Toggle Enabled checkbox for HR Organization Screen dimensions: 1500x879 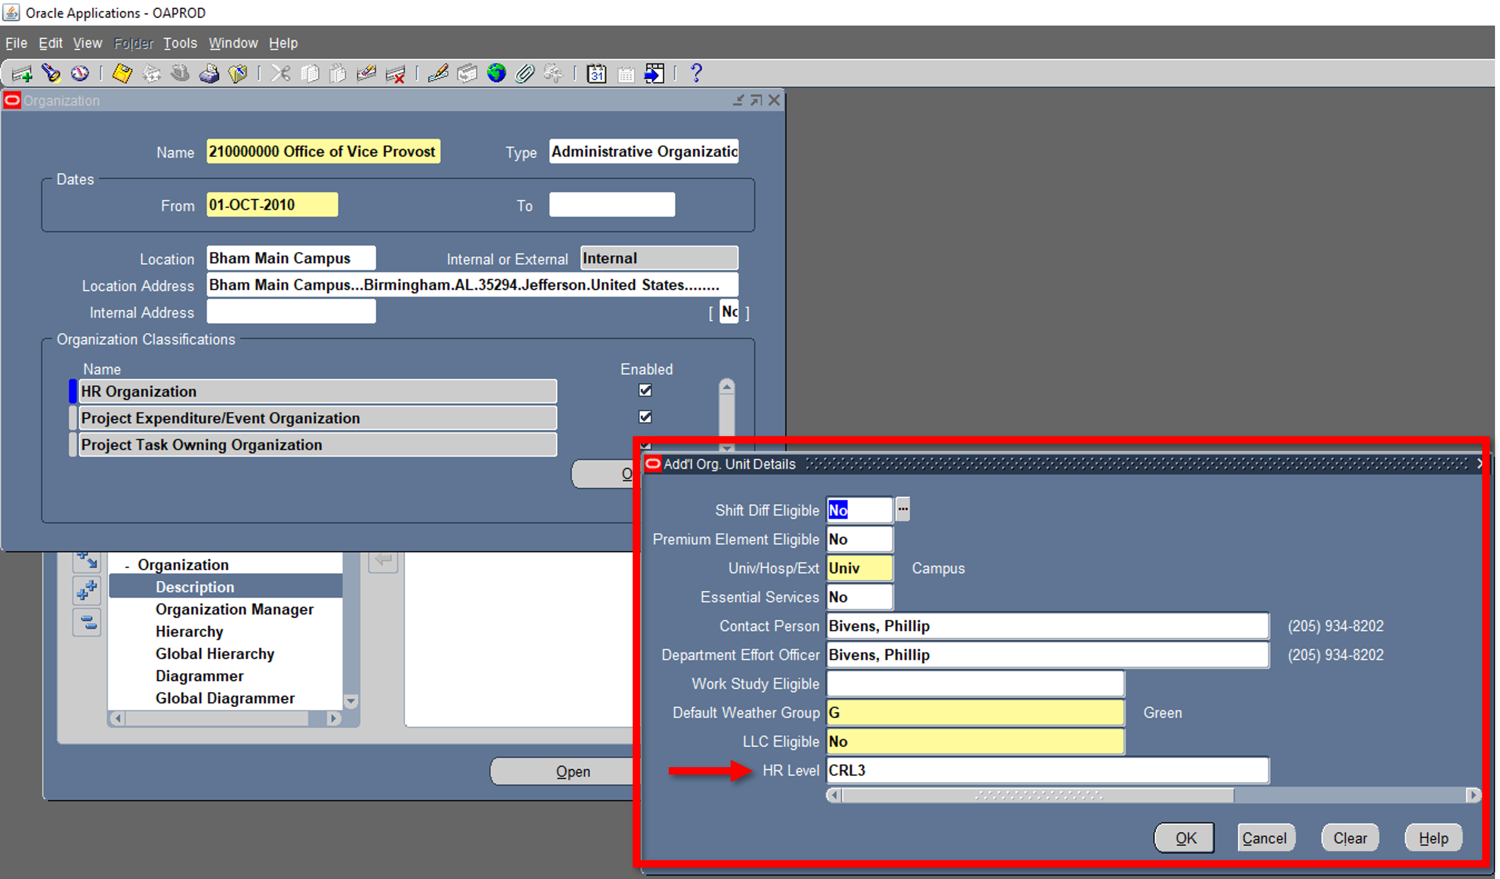tap(645, 390)
